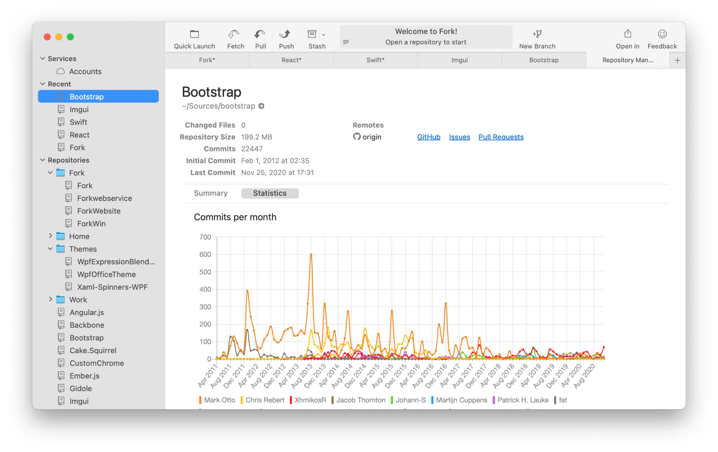718x452 pixels.
Task: Reveal repository path using arrow icon
Action: [261, 106]
